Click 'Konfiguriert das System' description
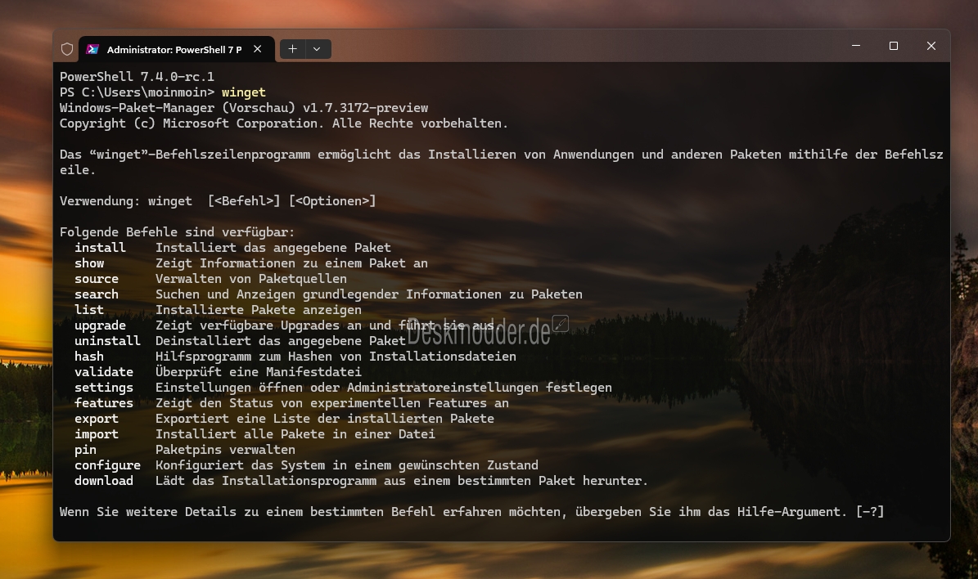 [x=347, y=465]
